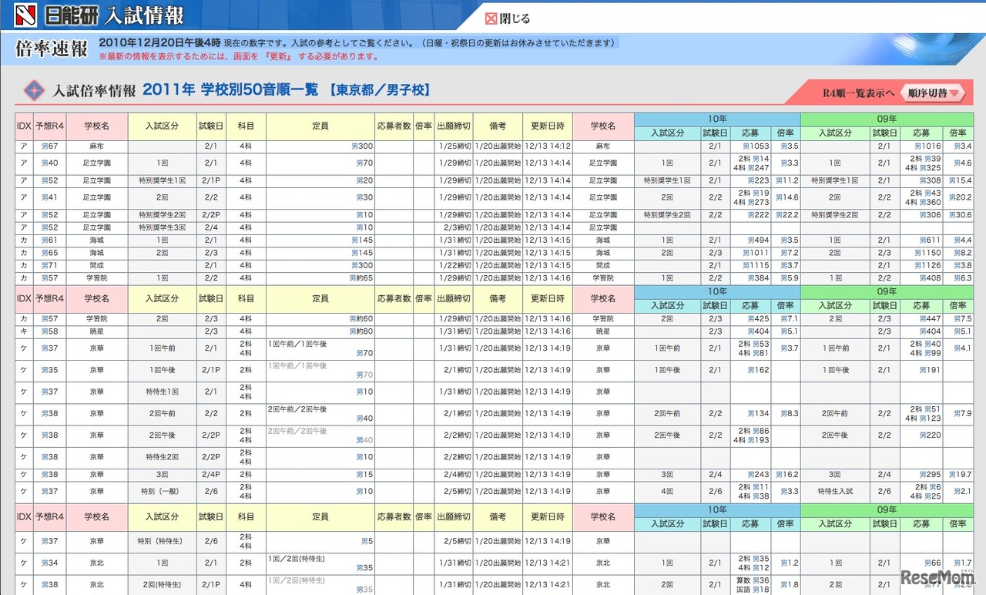Click the 京北 school name cell
This screenshot has width=986, height=595.
[96, 563]
